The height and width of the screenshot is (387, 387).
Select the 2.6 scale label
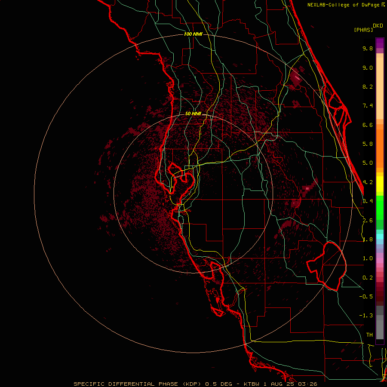tap(368, 221)
